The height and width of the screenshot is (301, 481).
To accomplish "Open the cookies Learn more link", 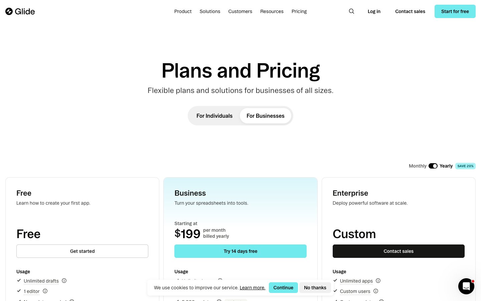I will (x=253, y=288).
